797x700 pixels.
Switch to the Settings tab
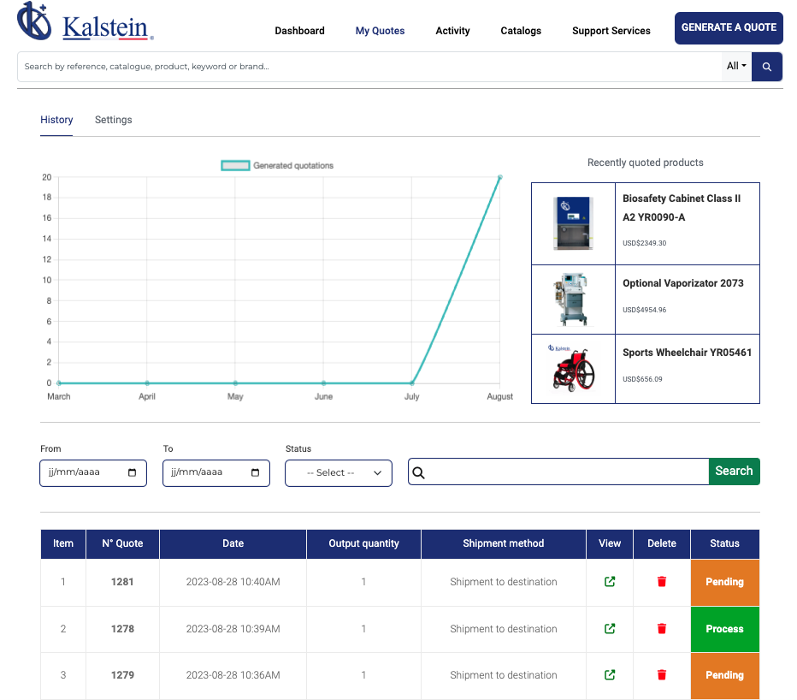tap(113, 120)
